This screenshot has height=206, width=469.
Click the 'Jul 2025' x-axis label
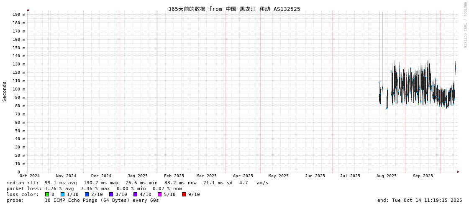[350, 176]
